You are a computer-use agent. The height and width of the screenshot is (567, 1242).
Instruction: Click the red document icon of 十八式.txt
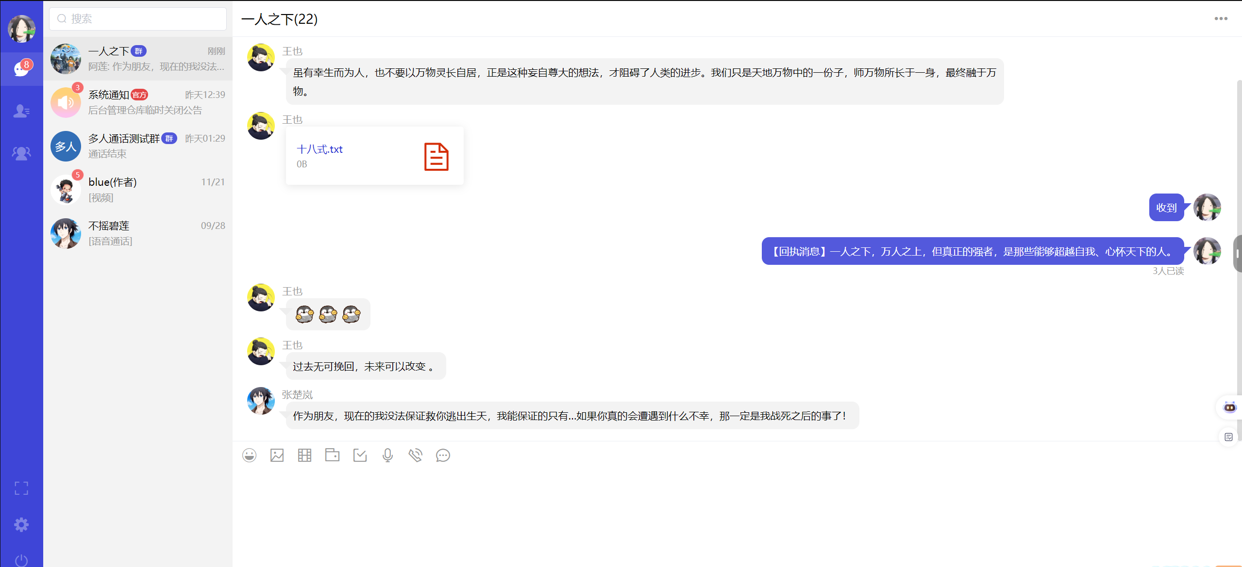click(436, 156)
